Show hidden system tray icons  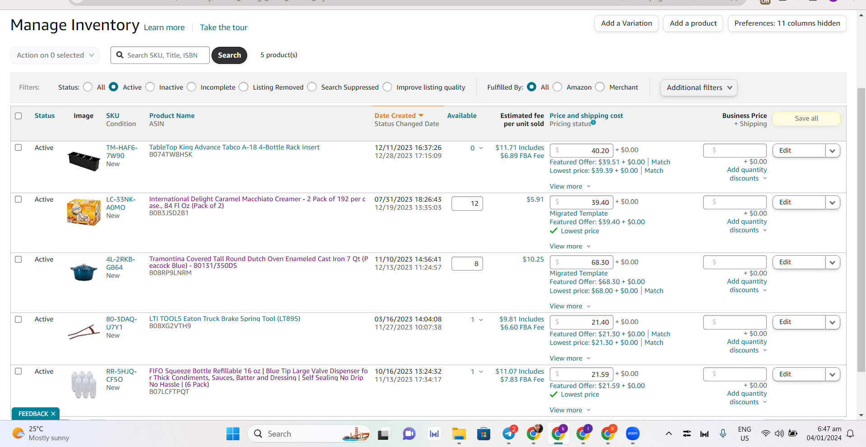point(669,433)
